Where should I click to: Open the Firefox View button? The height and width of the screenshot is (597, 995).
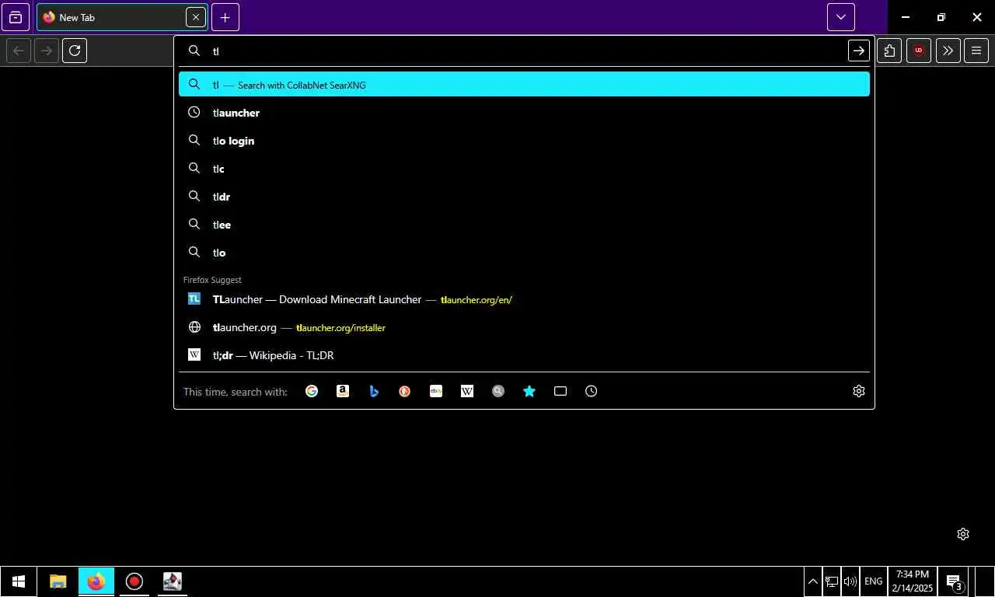(x=16, y=17)
